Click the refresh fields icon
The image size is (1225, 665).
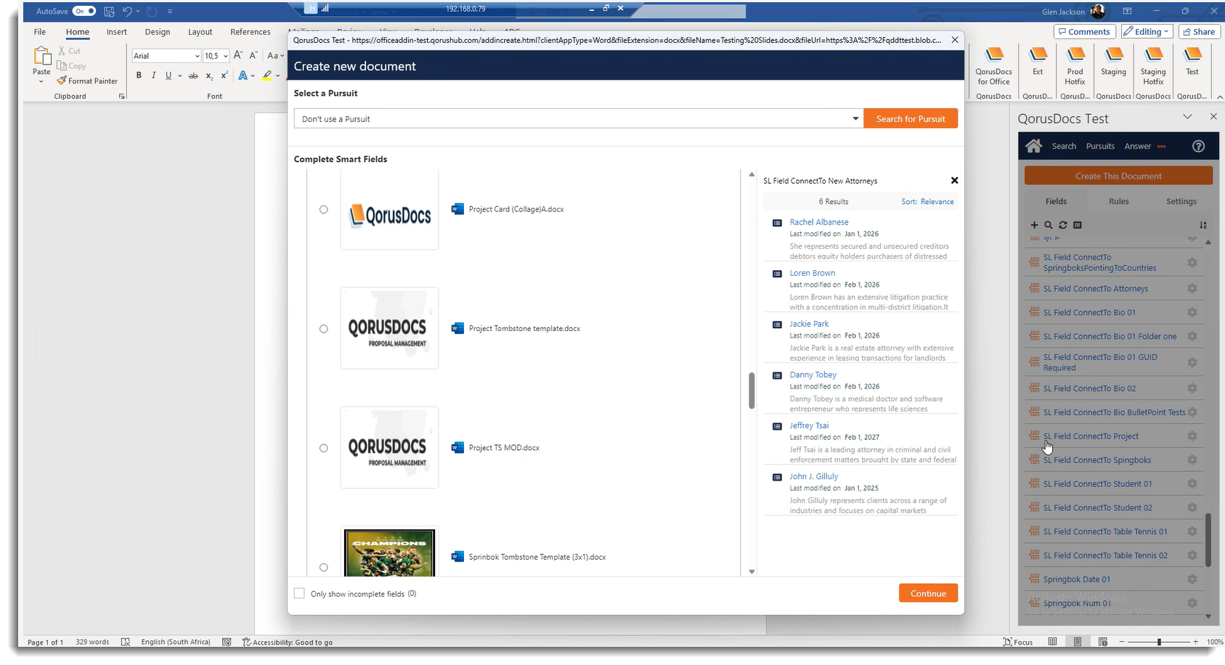point(1062,225)
